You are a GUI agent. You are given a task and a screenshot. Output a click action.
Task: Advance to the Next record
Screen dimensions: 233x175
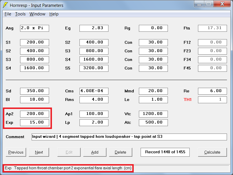click(x=39, y=152)
